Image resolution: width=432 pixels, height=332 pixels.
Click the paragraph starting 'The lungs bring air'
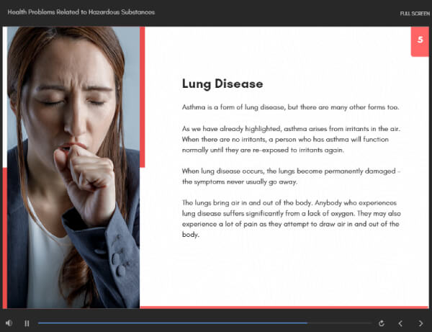click(290, 218)
